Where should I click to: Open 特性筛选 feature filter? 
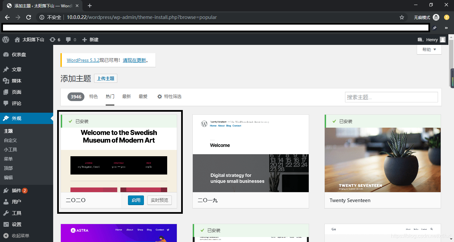pos(170,96)
